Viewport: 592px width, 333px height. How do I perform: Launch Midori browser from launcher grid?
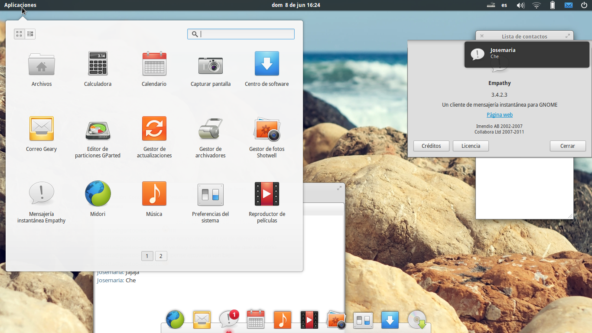click(98, 199)
